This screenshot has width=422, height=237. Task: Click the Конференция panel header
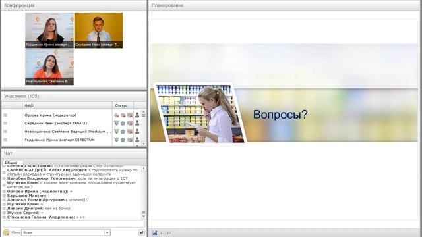coord(74,5)
